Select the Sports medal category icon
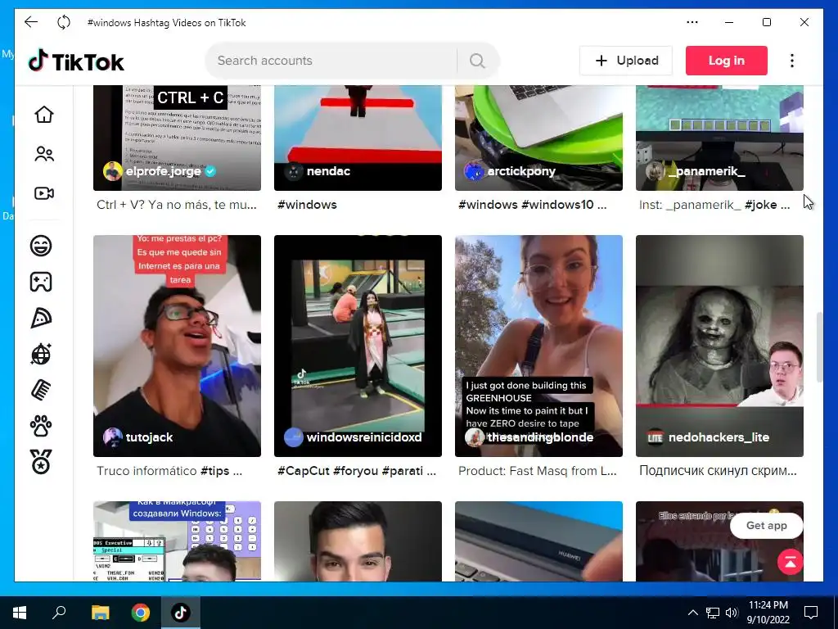 click(41, 462)
